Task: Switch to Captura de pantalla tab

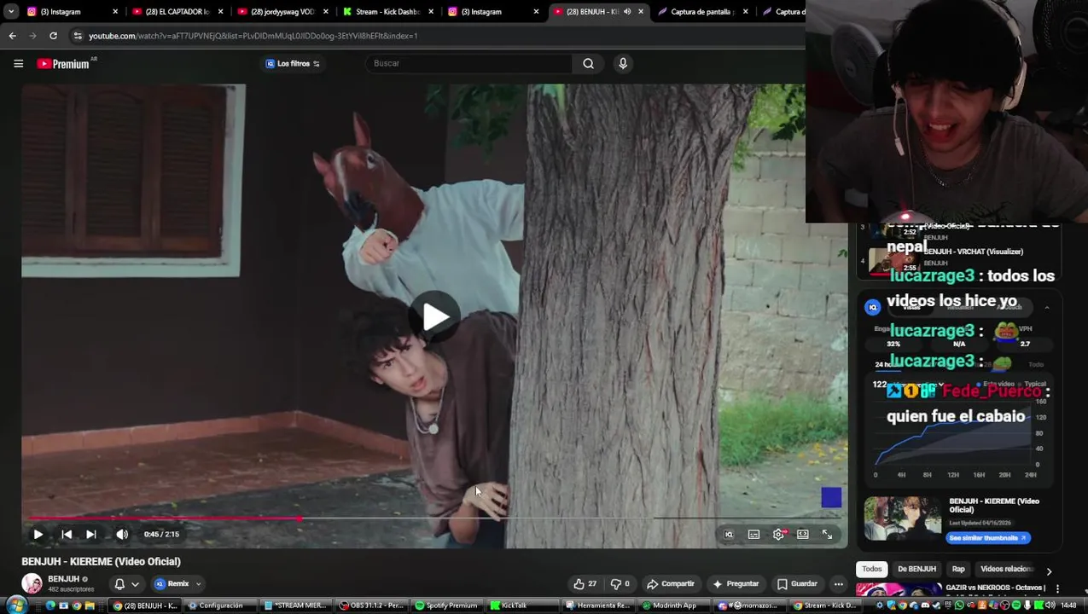Action: tap(701, 12)
